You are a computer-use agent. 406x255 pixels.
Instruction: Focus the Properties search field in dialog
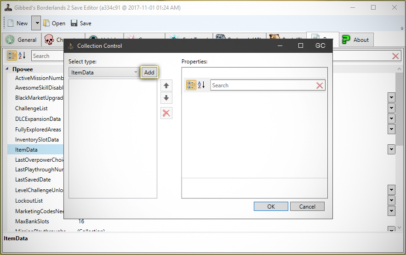(x=262, y=85)
